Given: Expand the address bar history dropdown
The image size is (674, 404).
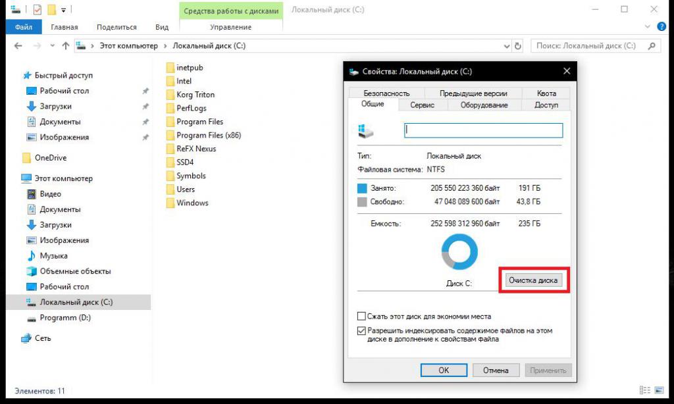Looking at the screenshot, I should tap(506, 46).
